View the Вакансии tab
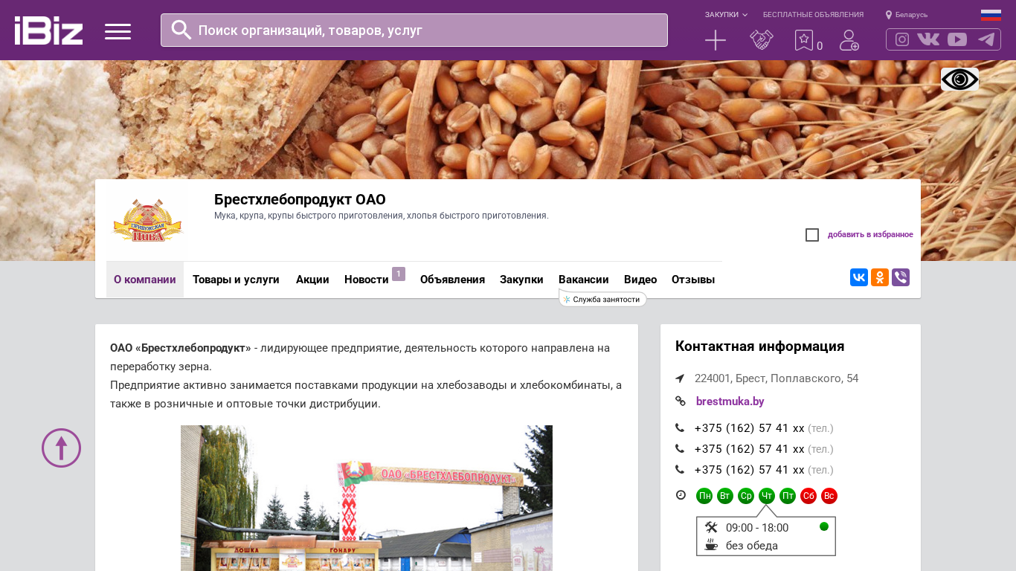The height and width of the screenshot is (571, 1016). click(x=584, y=280)
